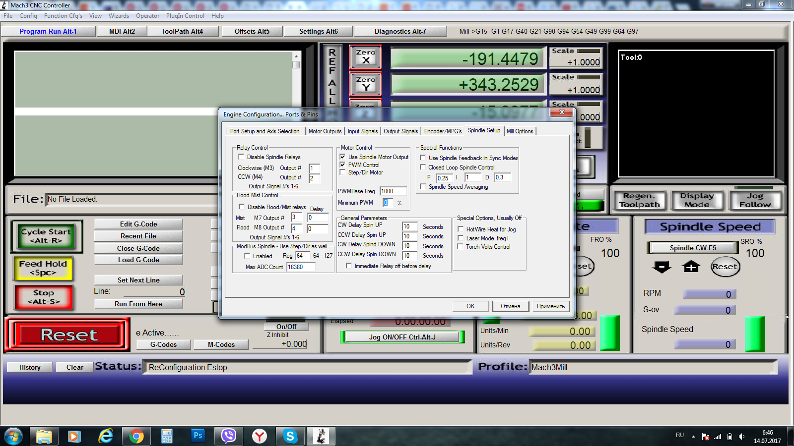Click the Отмена cancel button
This screenshot has height=446, width=794.
[x=510, y=306]
